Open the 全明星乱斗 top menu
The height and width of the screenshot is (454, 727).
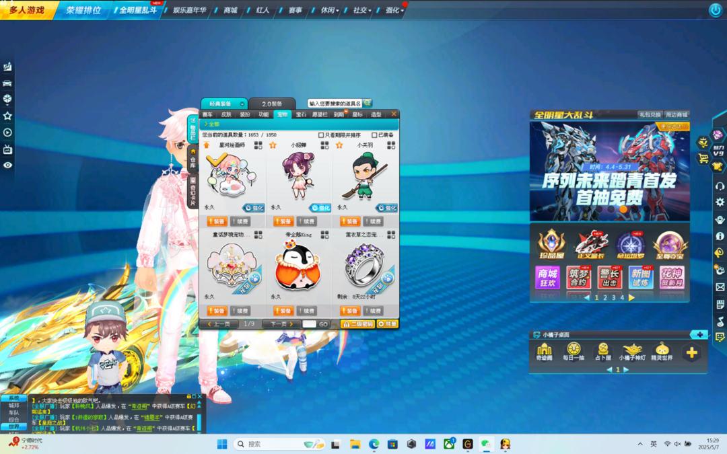pyautogui.click(x=138, y=10)
